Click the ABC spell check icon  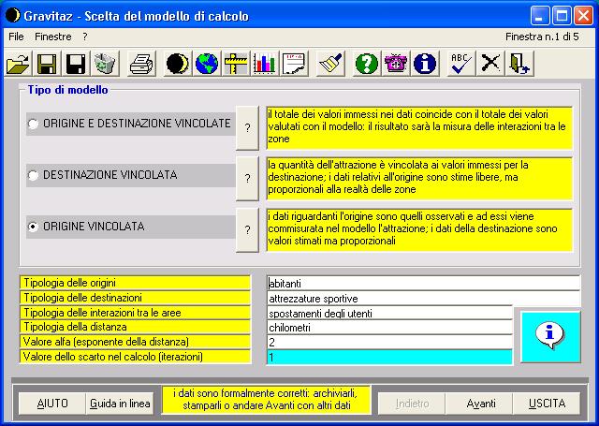460,63
